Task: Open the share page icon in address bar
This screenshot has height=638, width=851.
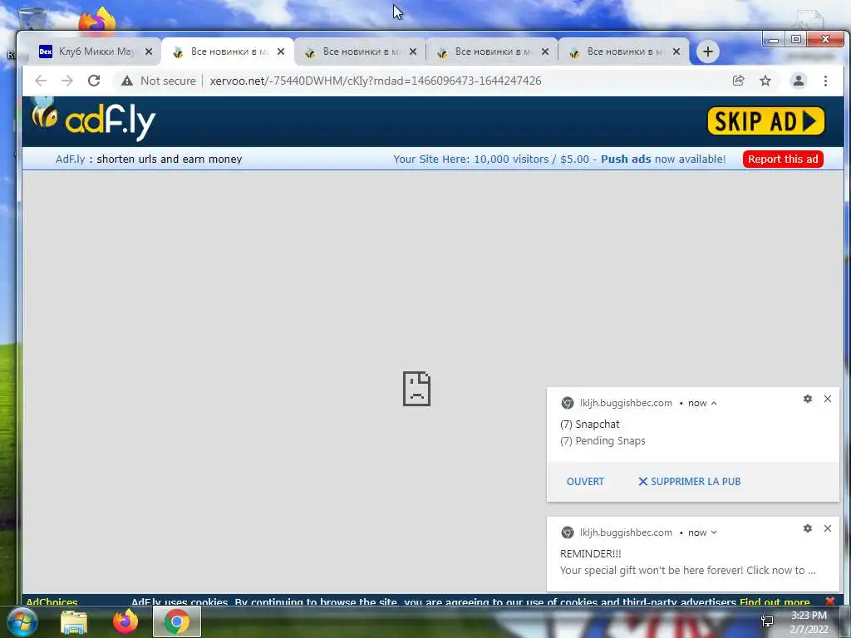Action: pyautogui.click(x=738, y=81)
